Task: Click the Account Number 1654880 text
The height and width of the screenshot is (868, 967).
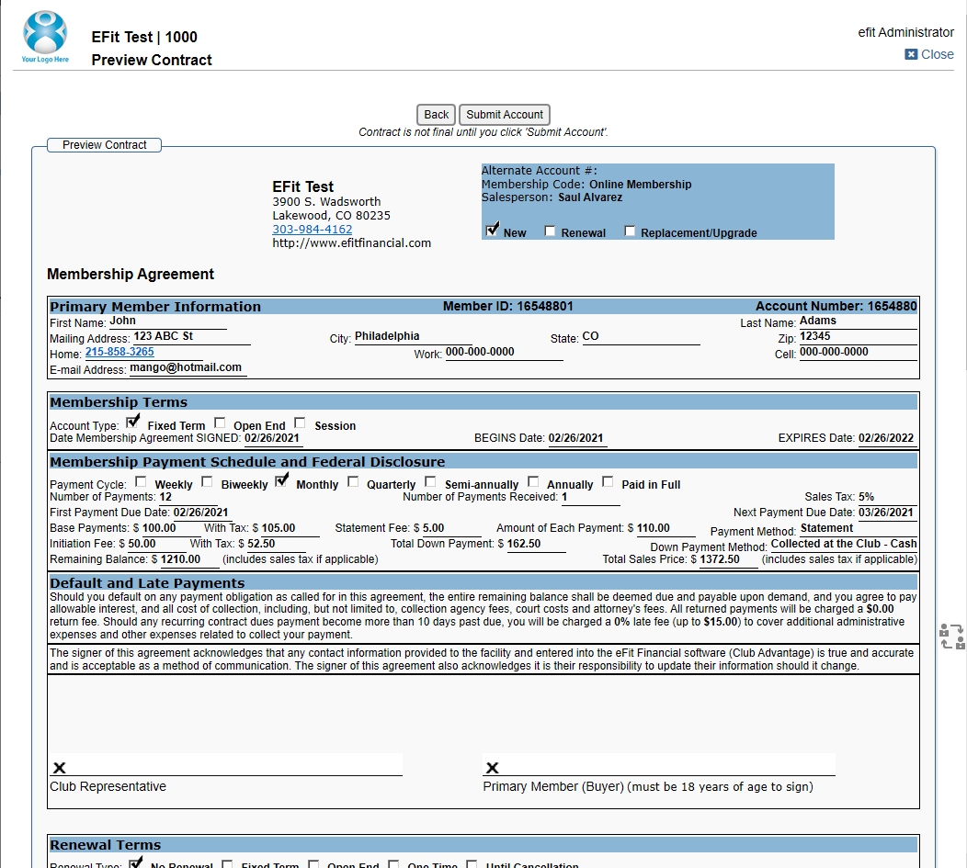Action: coord(836,306)
